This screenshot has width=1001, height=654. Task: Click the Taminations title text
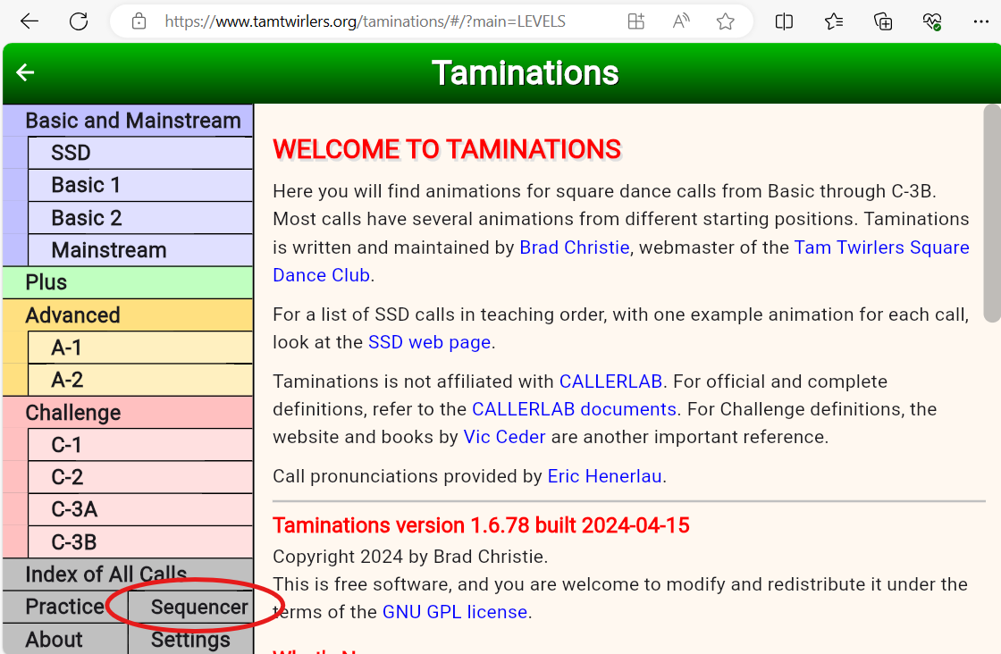click(525, 72)
